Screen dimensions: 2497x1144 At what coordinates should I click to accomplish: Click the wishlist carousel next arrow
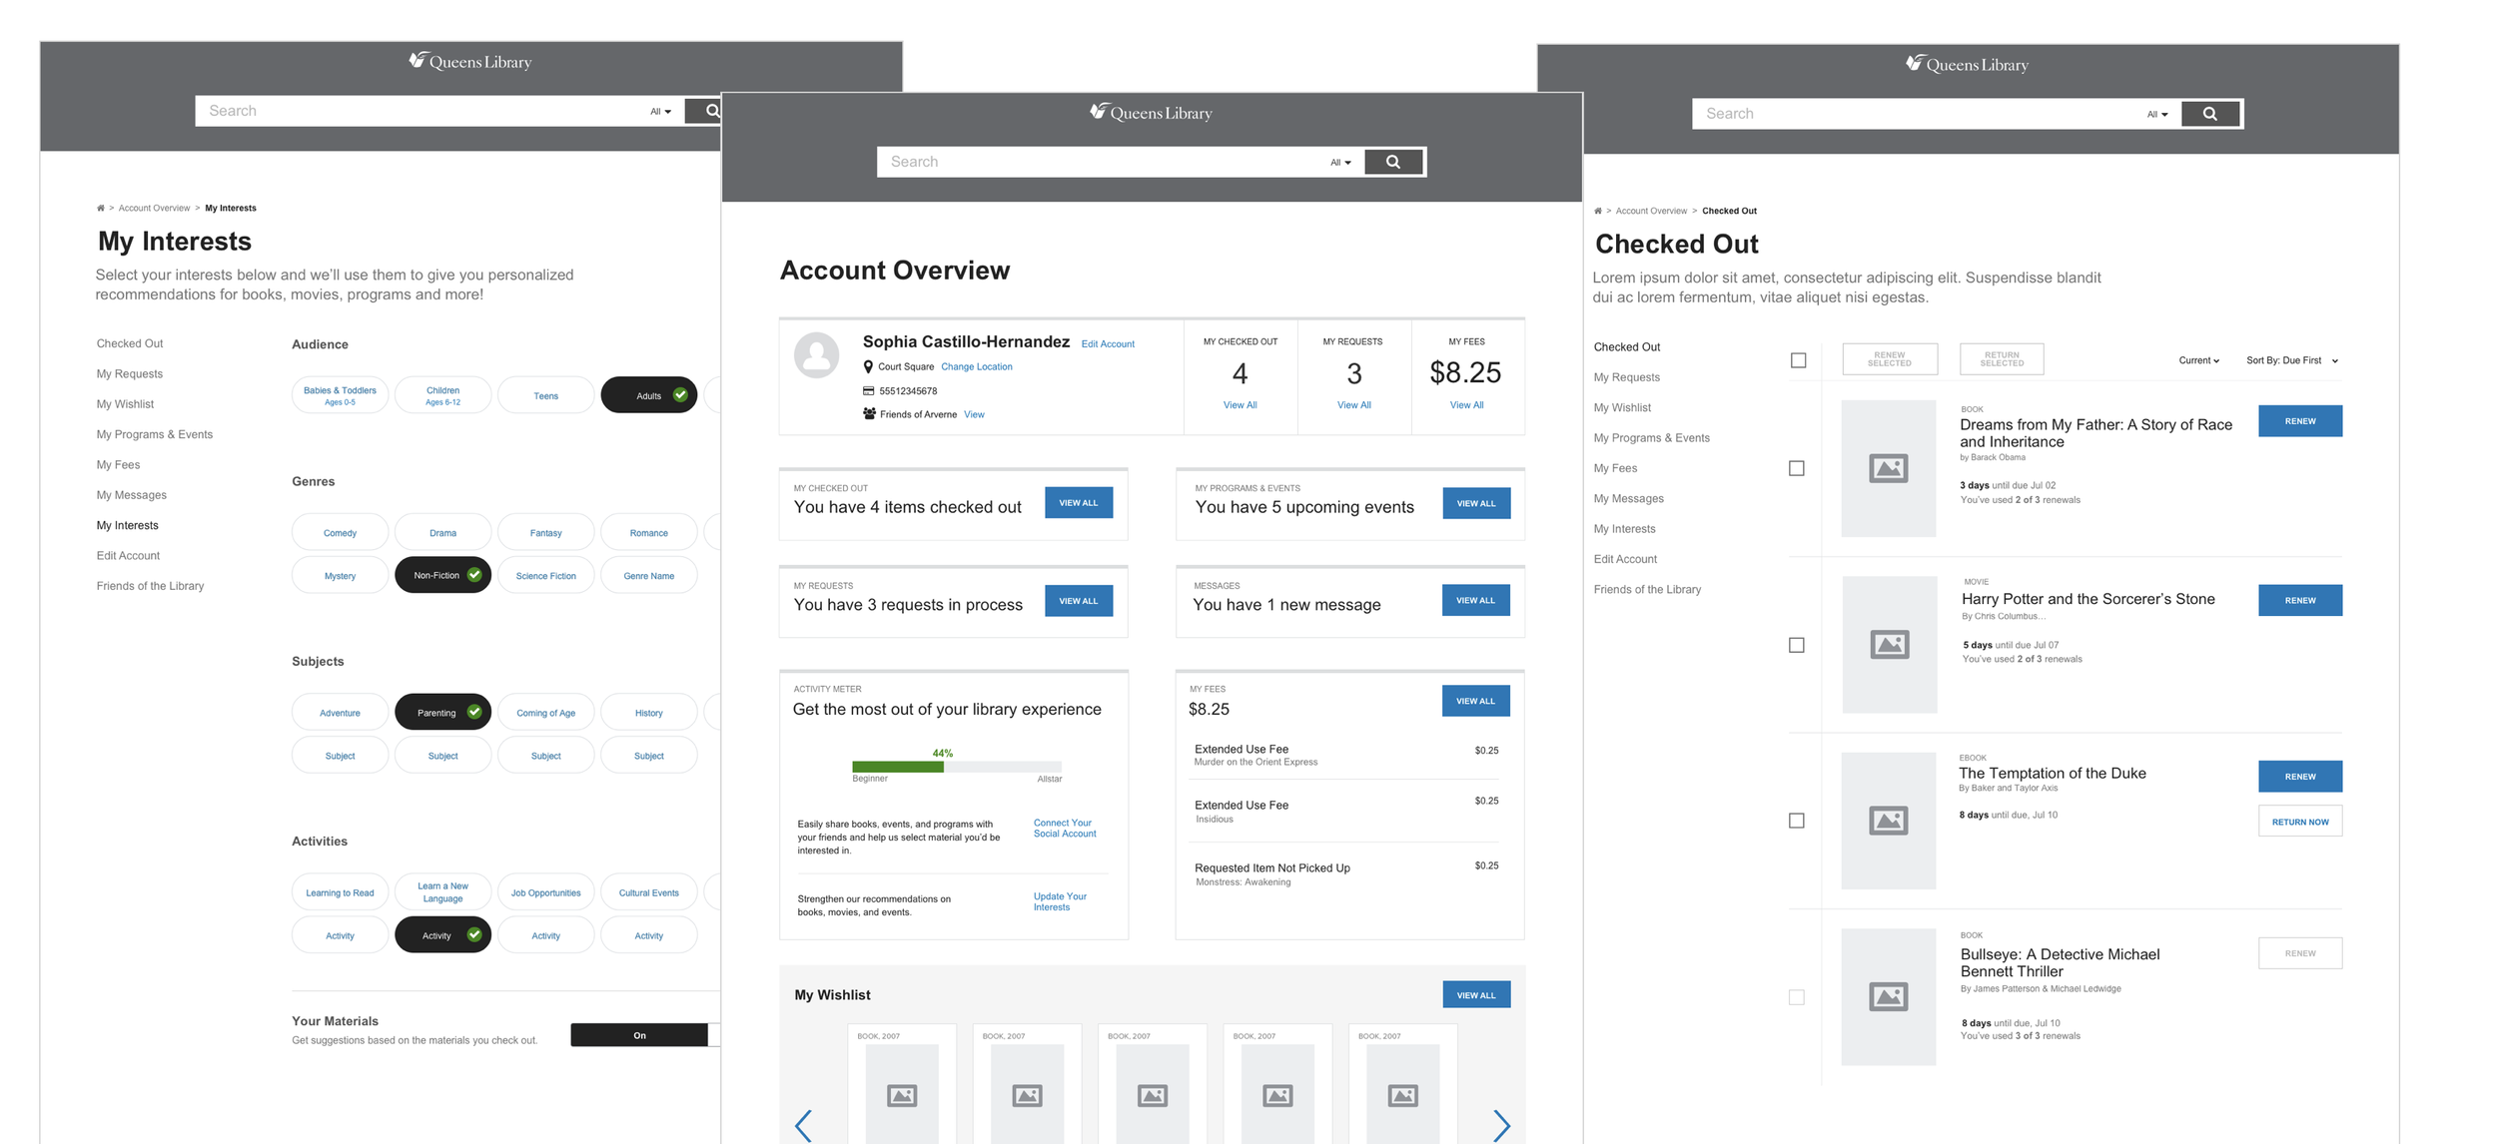click(1500, 1125)
